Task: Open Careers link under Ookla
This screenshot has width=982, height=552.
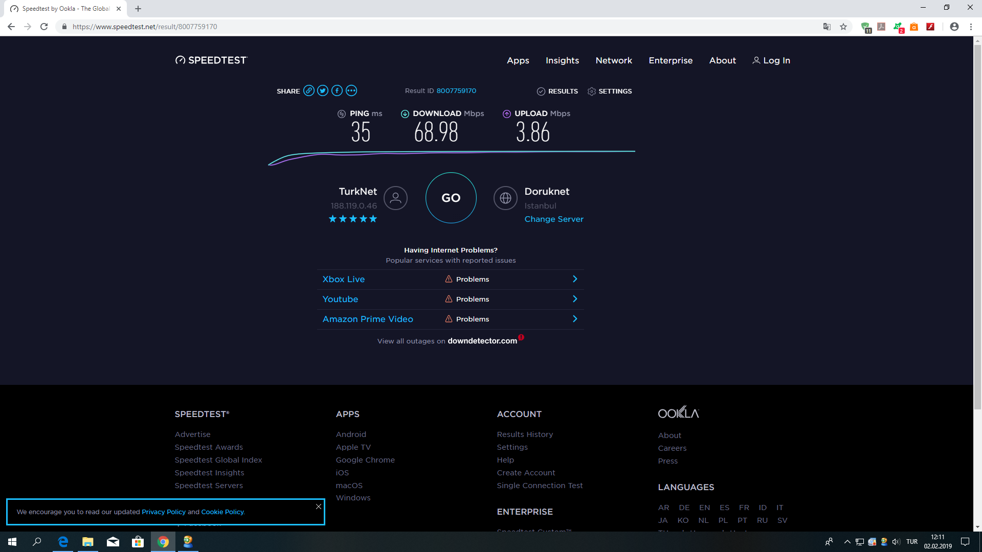Action: (672, 448)
